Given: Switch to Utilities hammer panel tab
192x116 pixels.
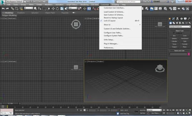Looking at the screenshot, I should coord(189,19).
